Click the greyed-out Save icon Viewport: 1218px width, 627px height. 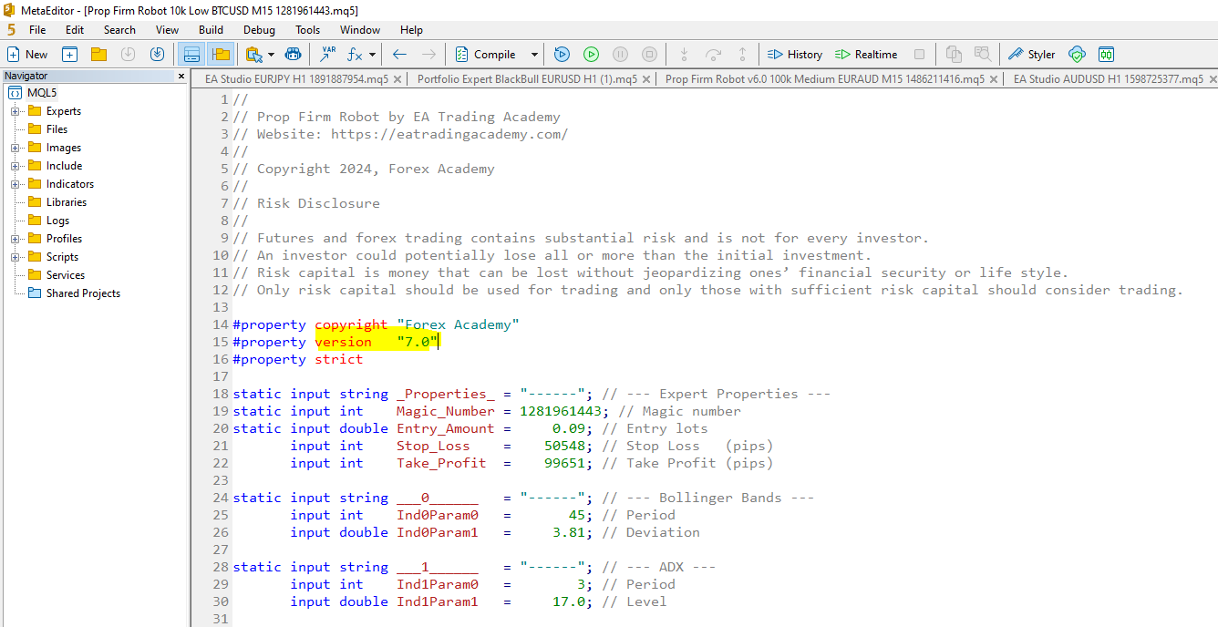(x=128, y=55)
